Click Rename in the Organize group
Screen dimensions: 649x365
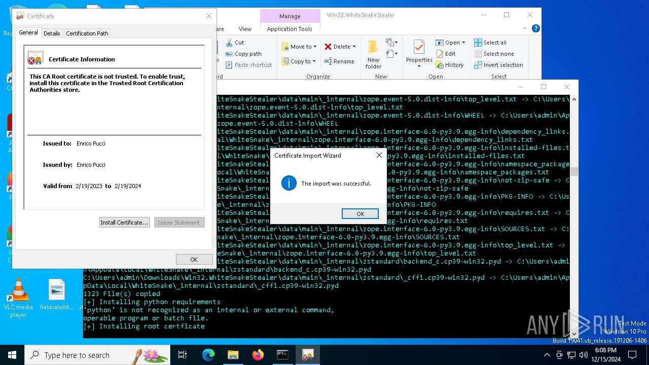click(x=340, y=61)
